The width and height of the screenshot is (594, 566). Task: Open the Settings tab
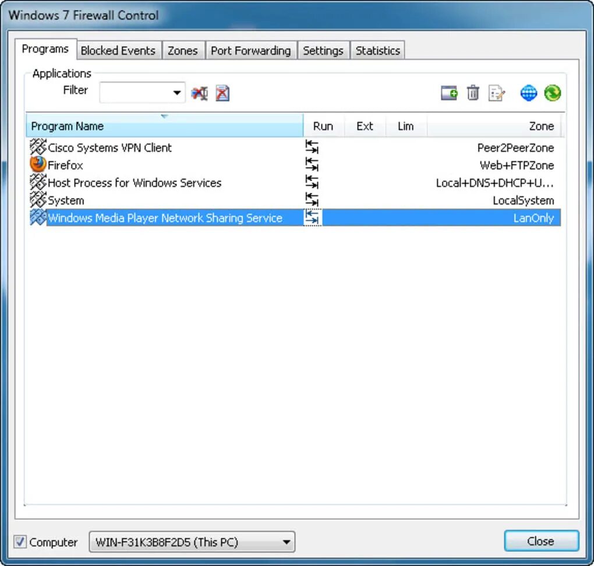pyautogui.click(x=323, y=51)
